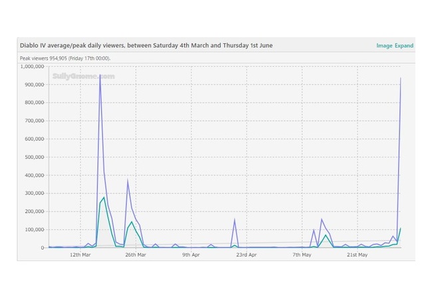Click the 800,000 y-axis label
Viewport: 432px width, 299px height.
click(x=35, y=102)
